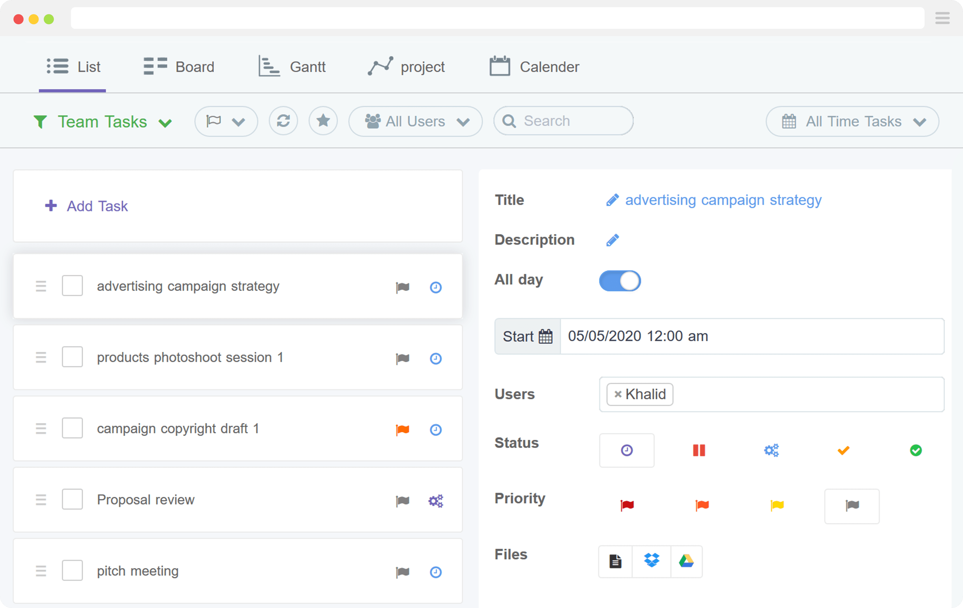Check the pitch meeting task checkbox

point(72,571)
